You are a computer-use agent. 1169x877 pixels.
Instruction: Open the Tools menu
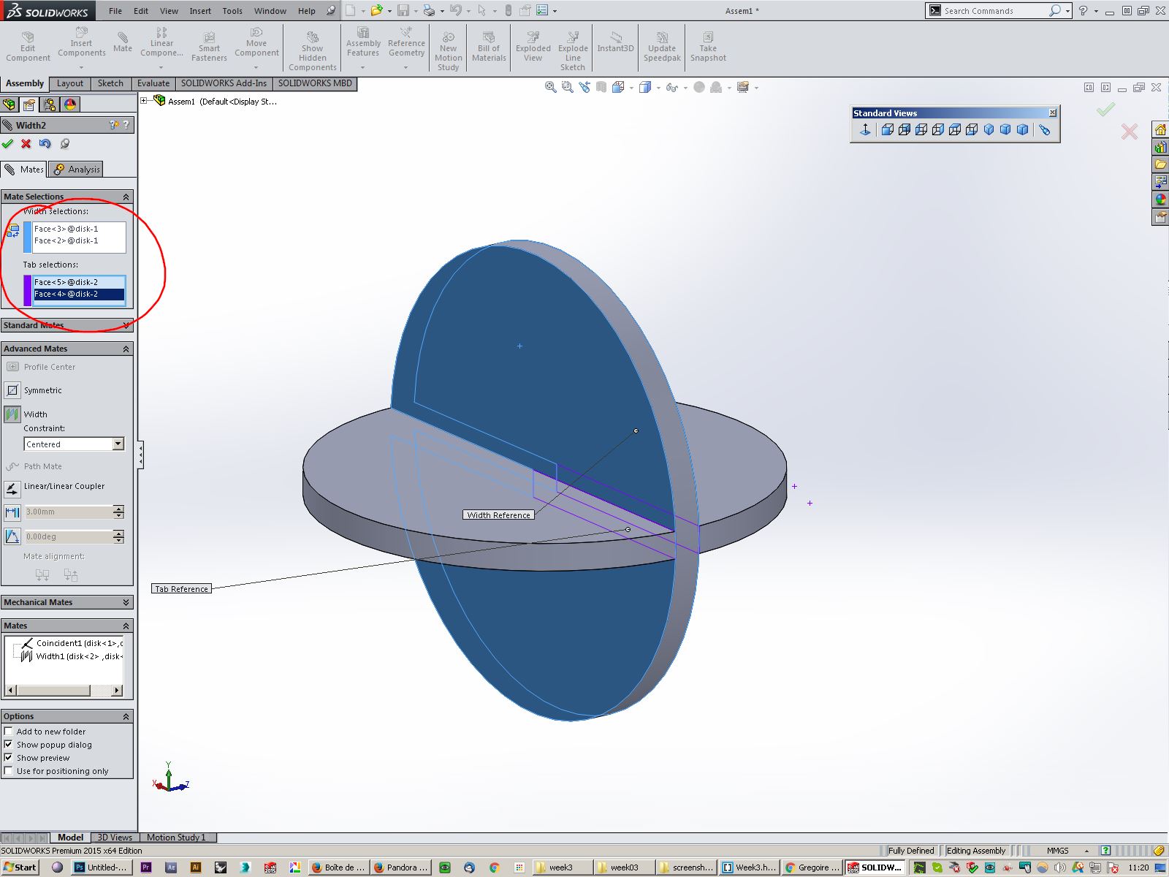232,11
